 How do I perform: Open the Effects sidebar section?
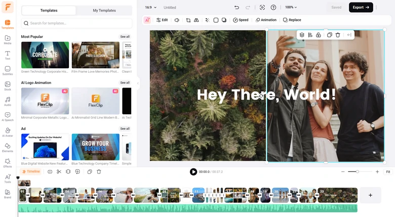pos(8,163)
